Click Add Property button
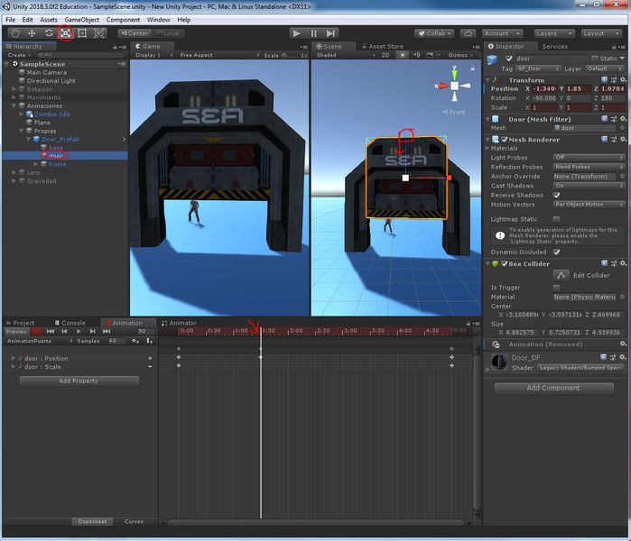 (x=79, y=381)
